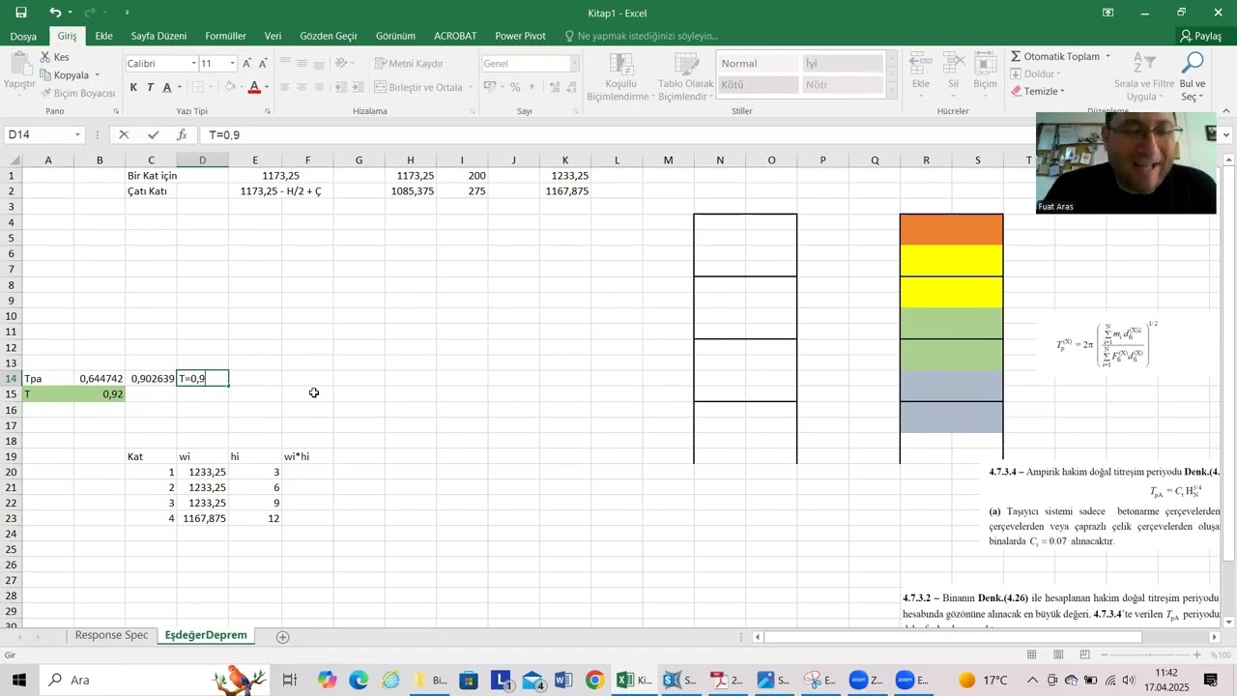Open Edge browser from the taskbar
Screen dimensions: 1237x696
(359, 681)
